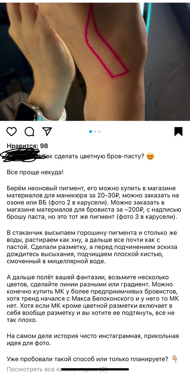
Task: Tap "Посмотреть все комментарии" link
Action: (x=57, y=369)
